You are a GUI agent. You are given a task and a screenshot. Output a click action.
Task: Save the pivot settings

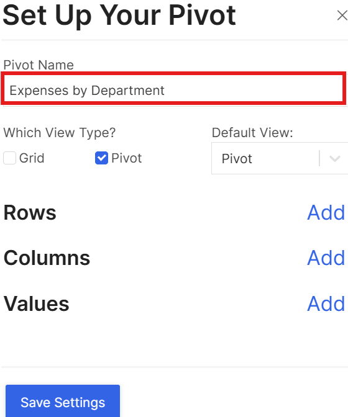pos(63,401)
